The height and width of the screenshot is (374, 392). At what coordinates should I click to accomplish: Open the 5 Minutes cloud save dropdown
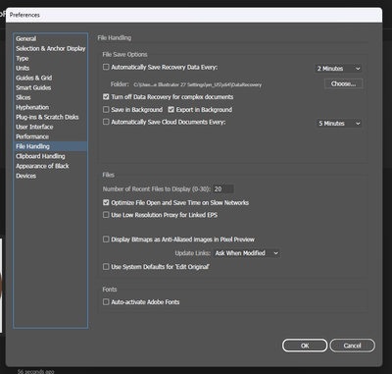pos(339,124)
